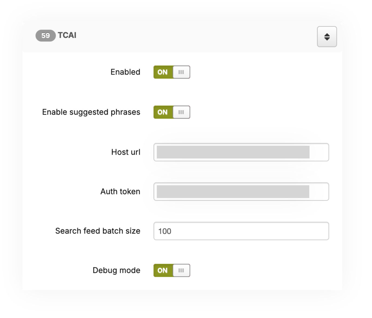
Task: Click the grip handle on Enabled switch
Action: tap(181, 72)
